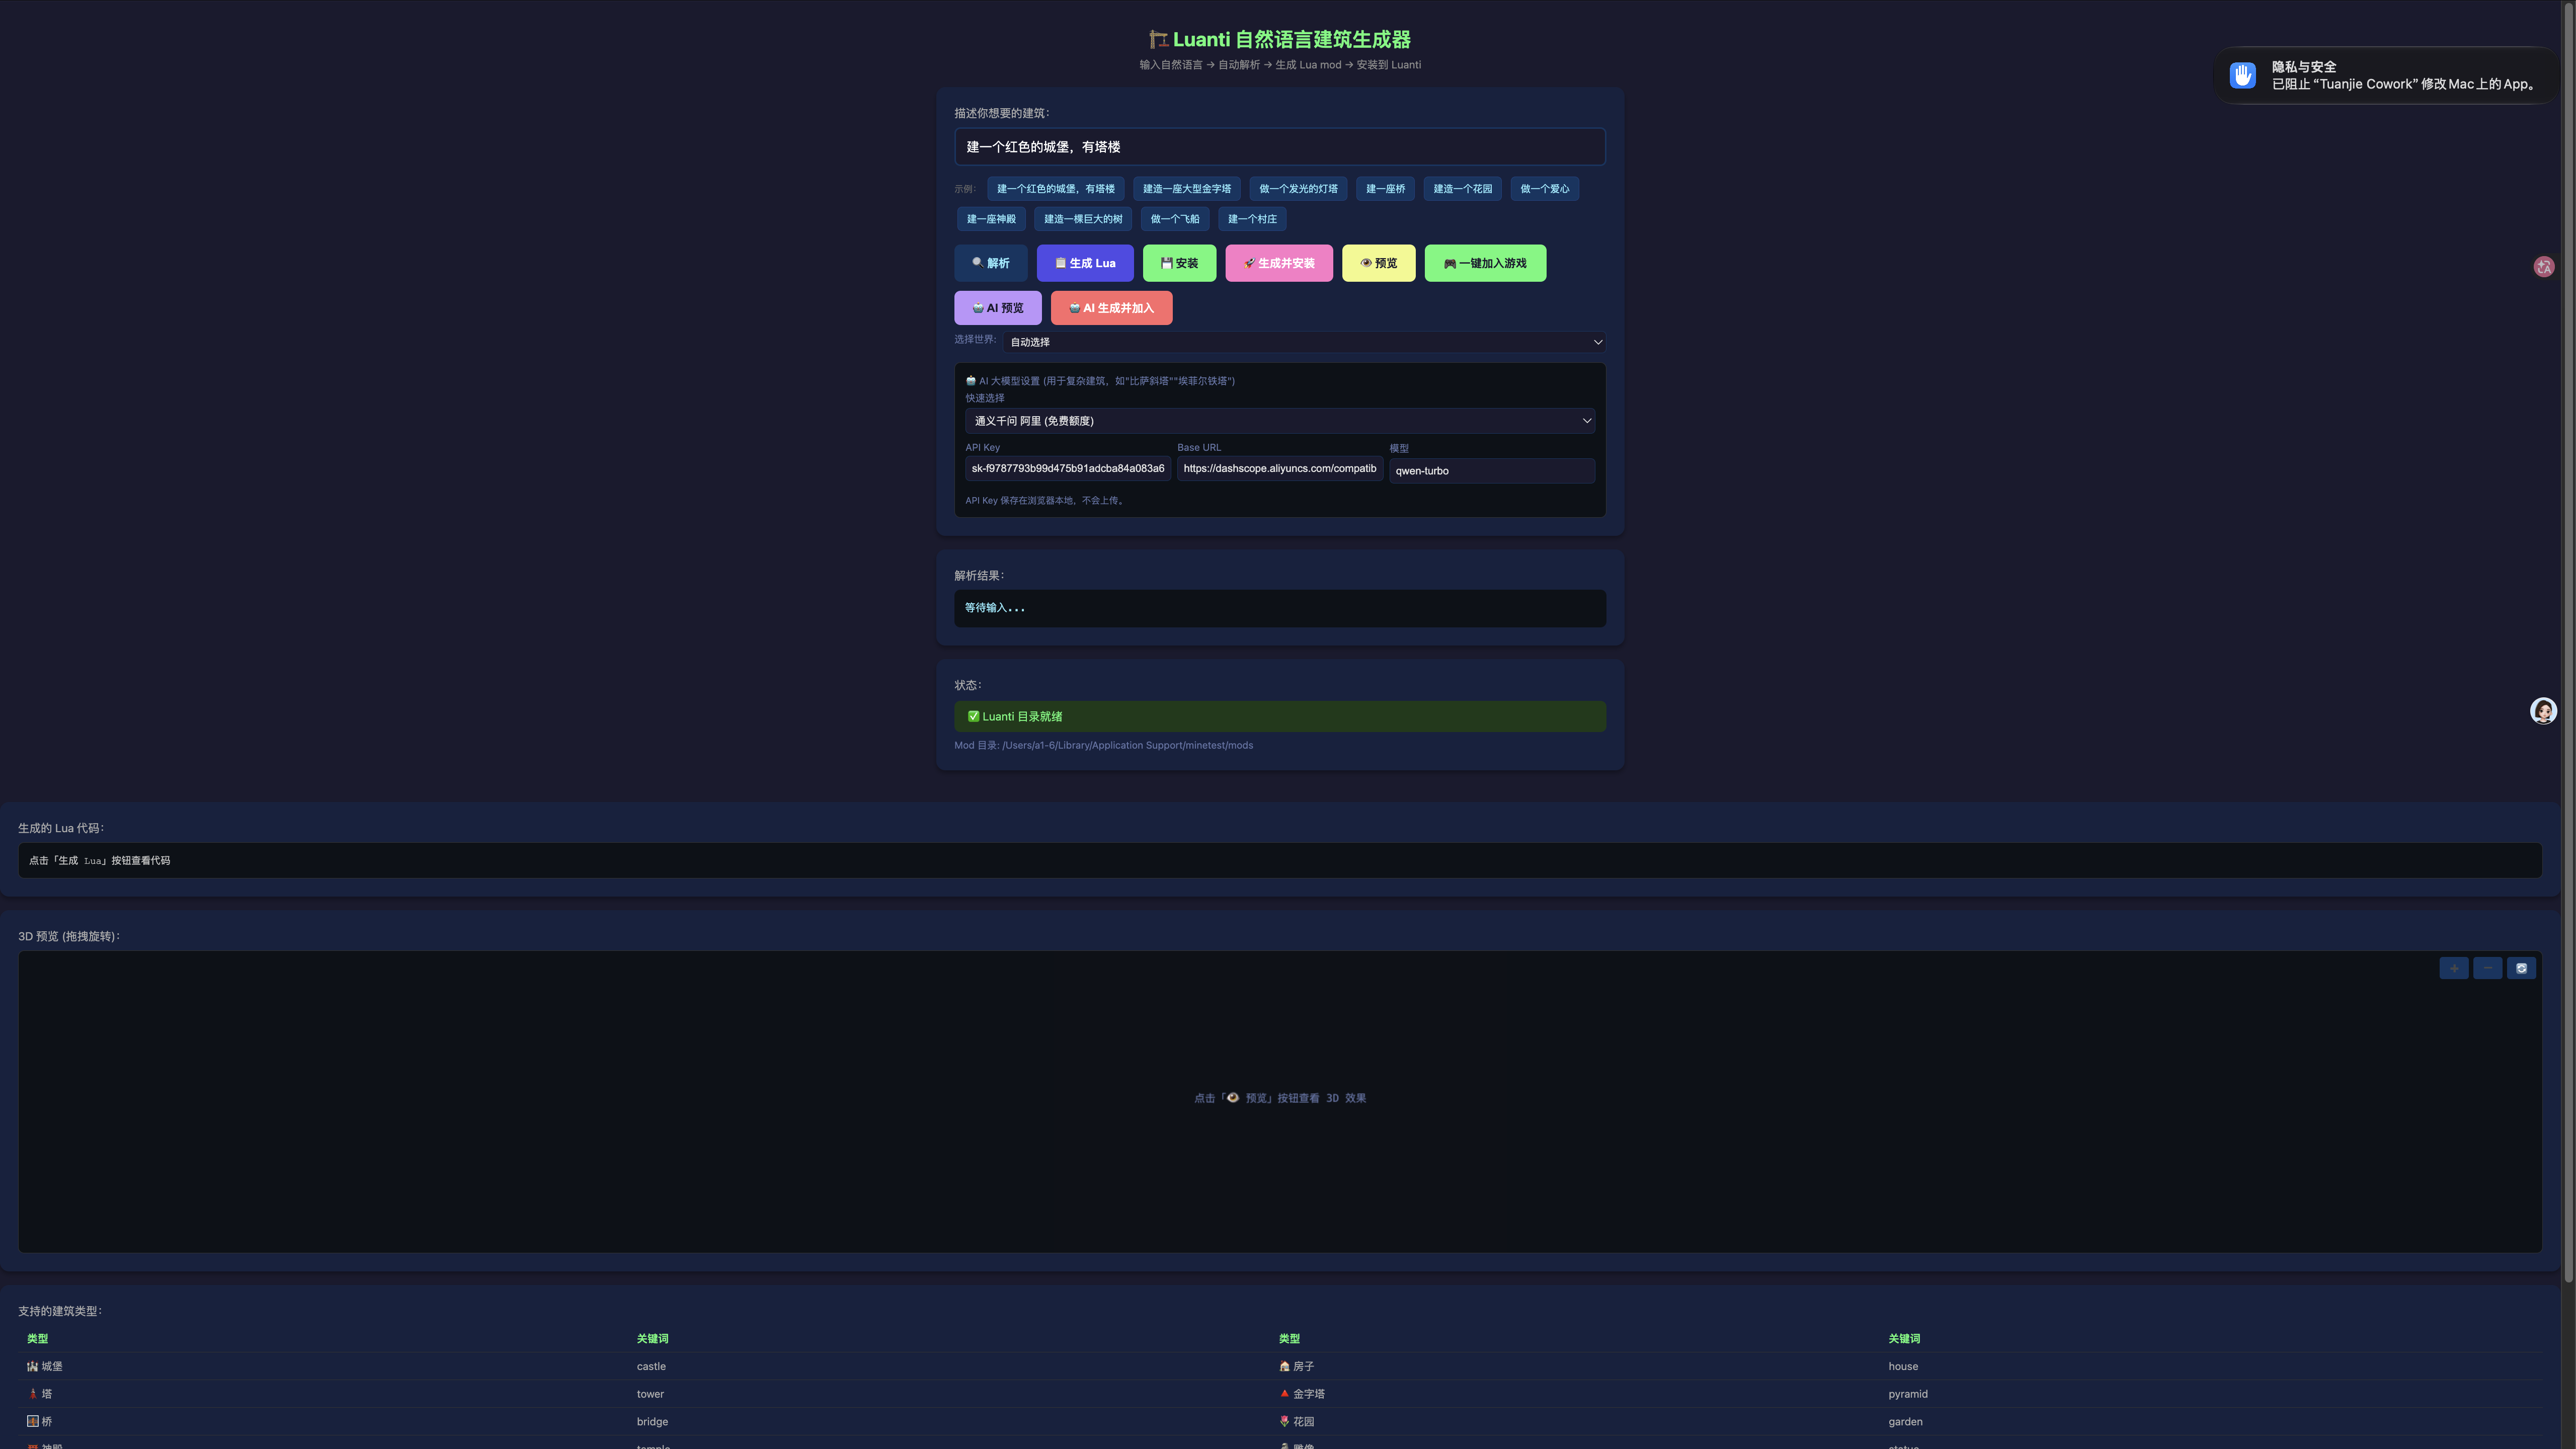Select example 建一个村庄 chip
2576x1449 pixels.
click(x=1252, y=219)
